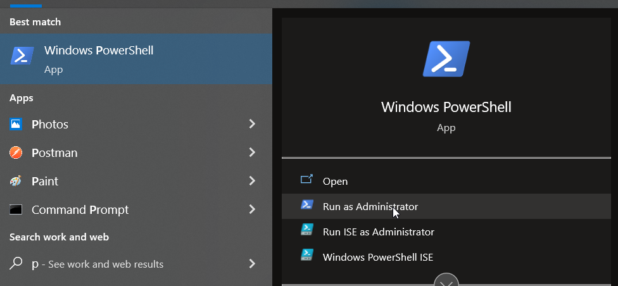Select 'p - See work and web results'
The width and height of the screenshot is (618, 286).
[x=136, y=264]
